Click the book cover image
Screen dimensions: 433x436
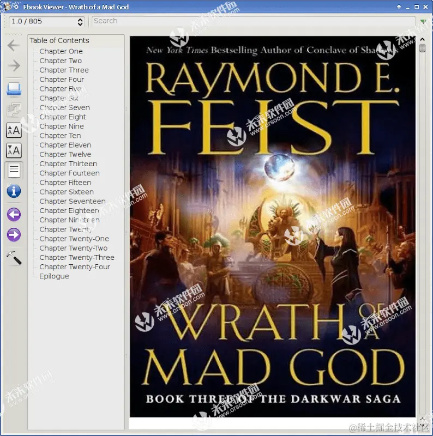coord(273,227)
